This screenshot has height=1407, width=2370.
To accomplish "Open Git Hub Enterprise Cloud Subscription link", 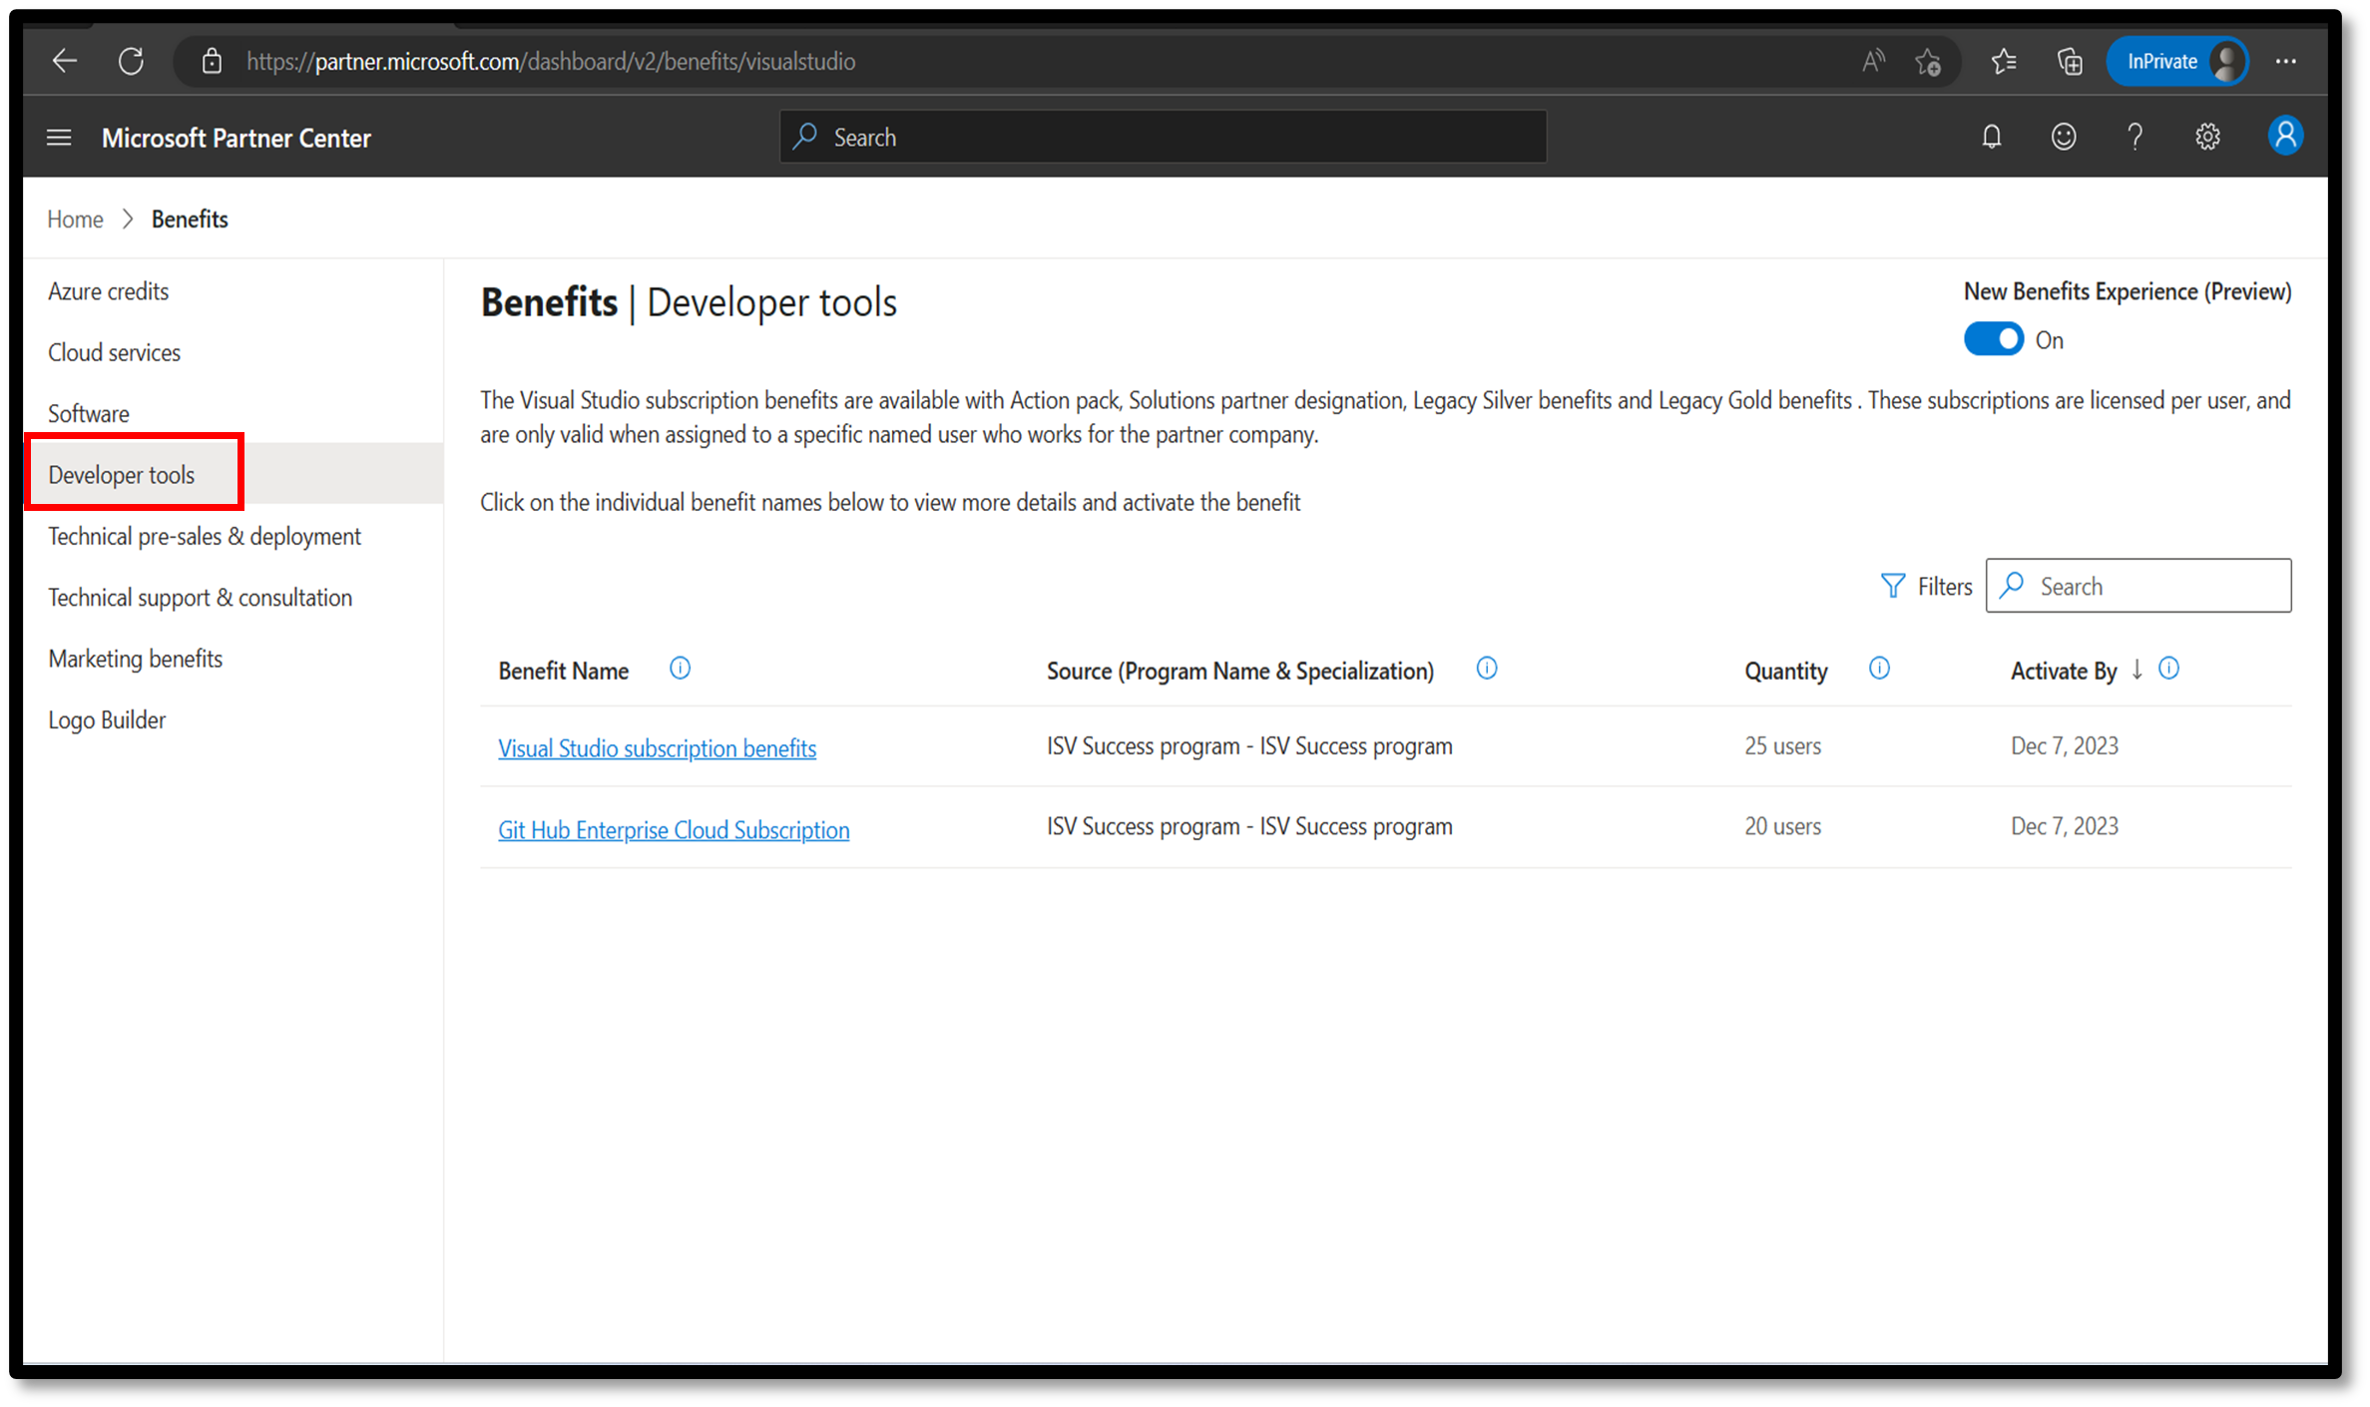I will 674,829.
